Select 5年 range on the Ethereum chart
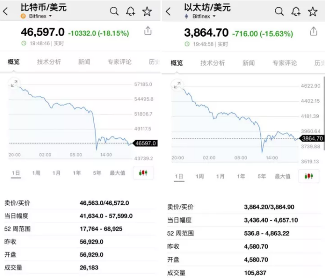 click(262, 176)
